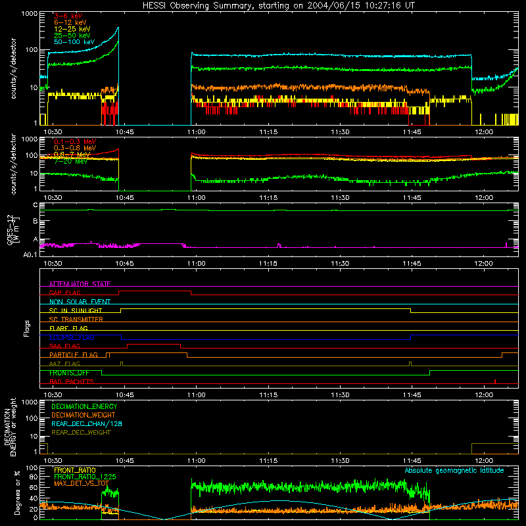
Task: Click the A0.1 tick label in GOES panel
Action: [x=30, y=255]
